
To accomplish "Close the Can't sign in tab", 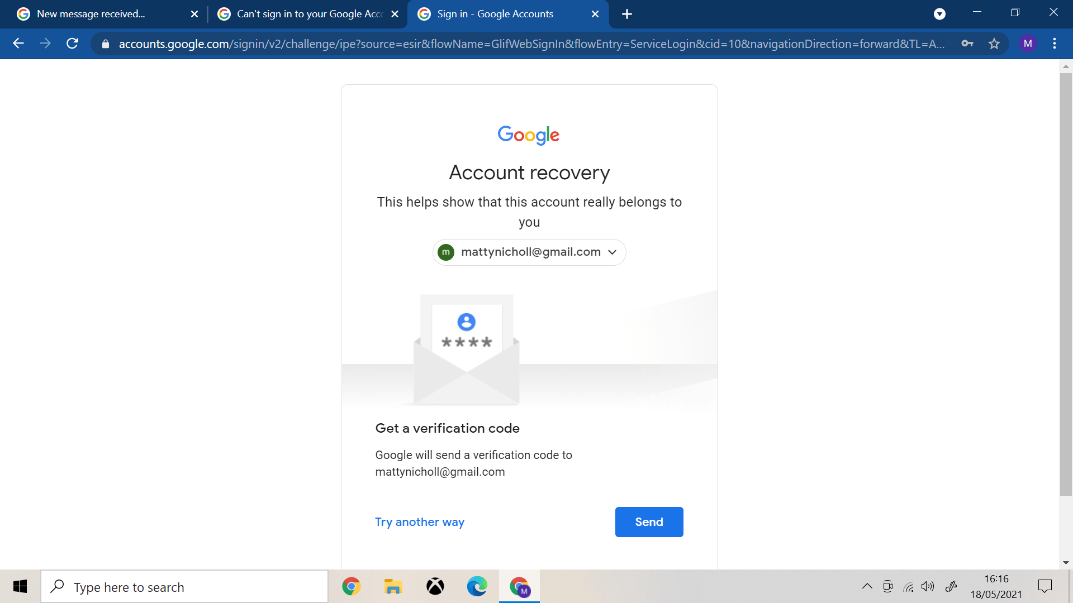I will pyautogui.click(x=395, y=14).
